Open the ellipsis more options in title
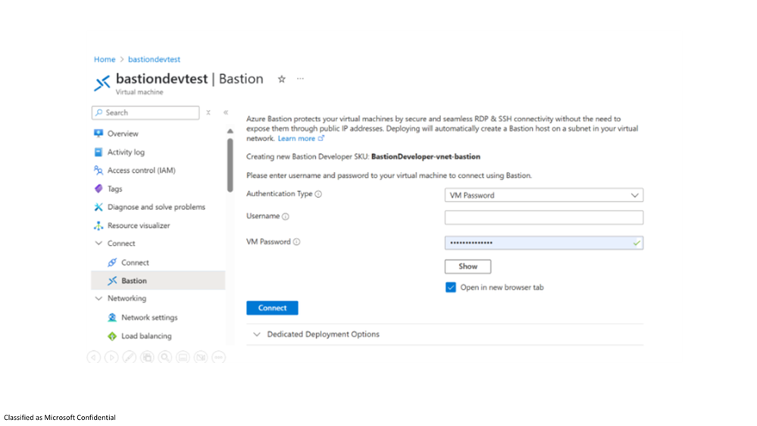This screenshot has height=426, width=757. [x=300, y=79]
